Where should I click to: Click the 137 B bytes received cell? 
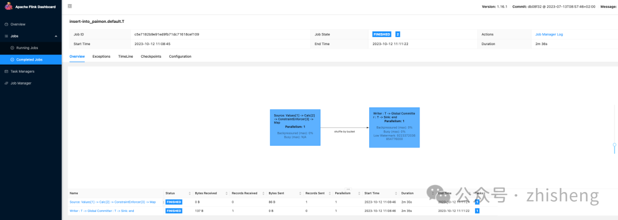199,211
